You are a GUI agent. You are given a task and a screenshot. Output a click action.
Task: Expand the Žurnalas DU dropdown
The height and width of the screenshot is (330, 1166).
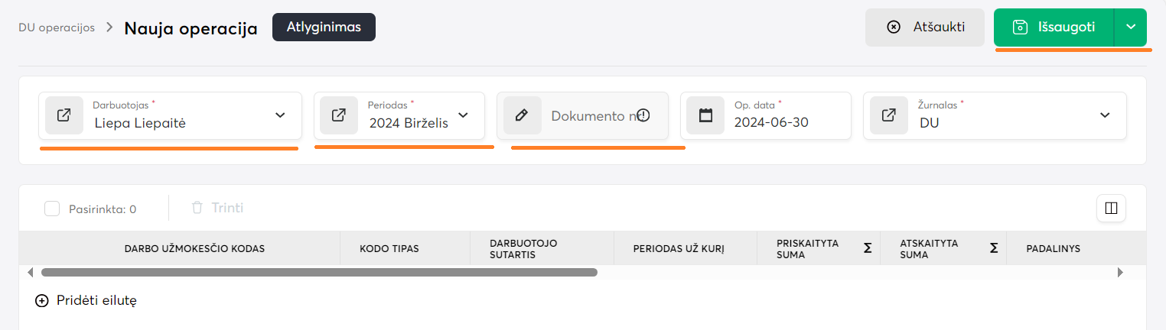point(1105,115)
